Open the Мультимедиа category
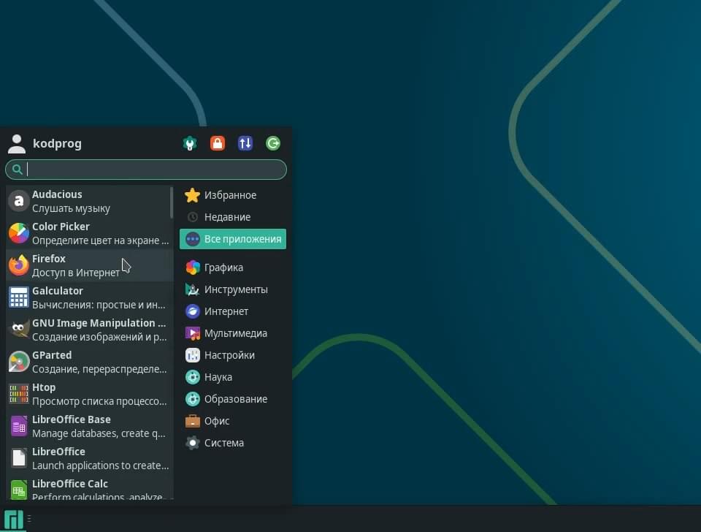701x532 pixels. click(x=233, y=333)
